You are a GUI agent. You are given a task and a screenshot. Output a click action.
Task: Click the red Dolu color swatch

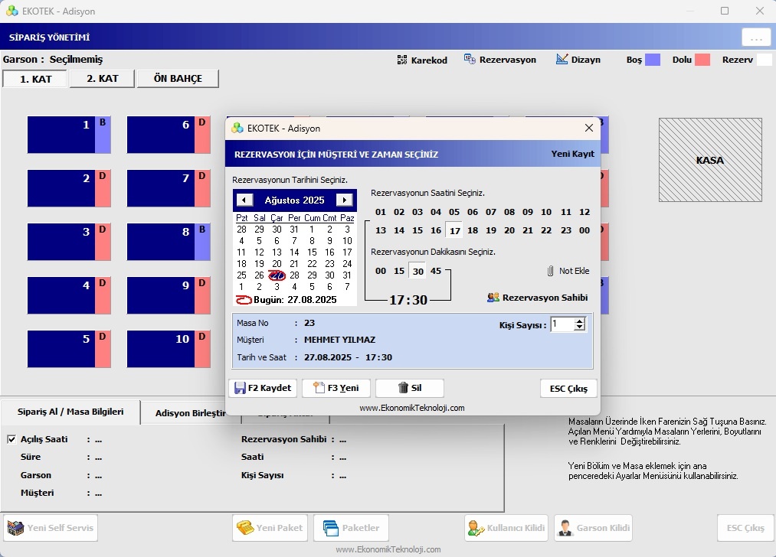coord(702,60)
